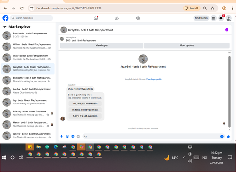Select the JazzyBell conversation in list
Screen dimensions: 236x172
pos(28,69)
